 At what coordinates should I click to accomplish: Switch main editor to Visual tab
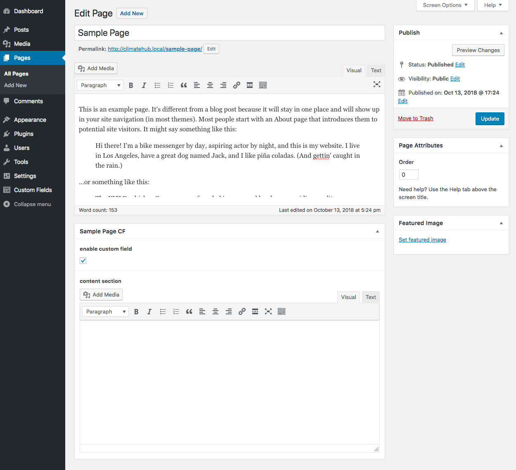(354, 71)
